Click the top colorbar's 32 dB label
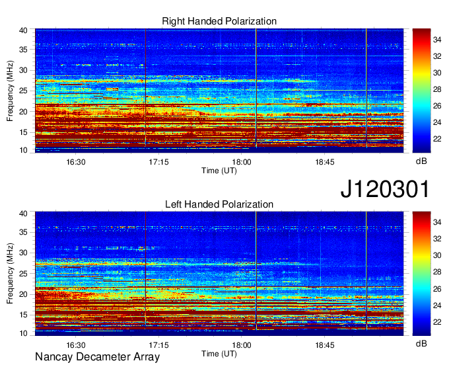 [x=437, y=56]
